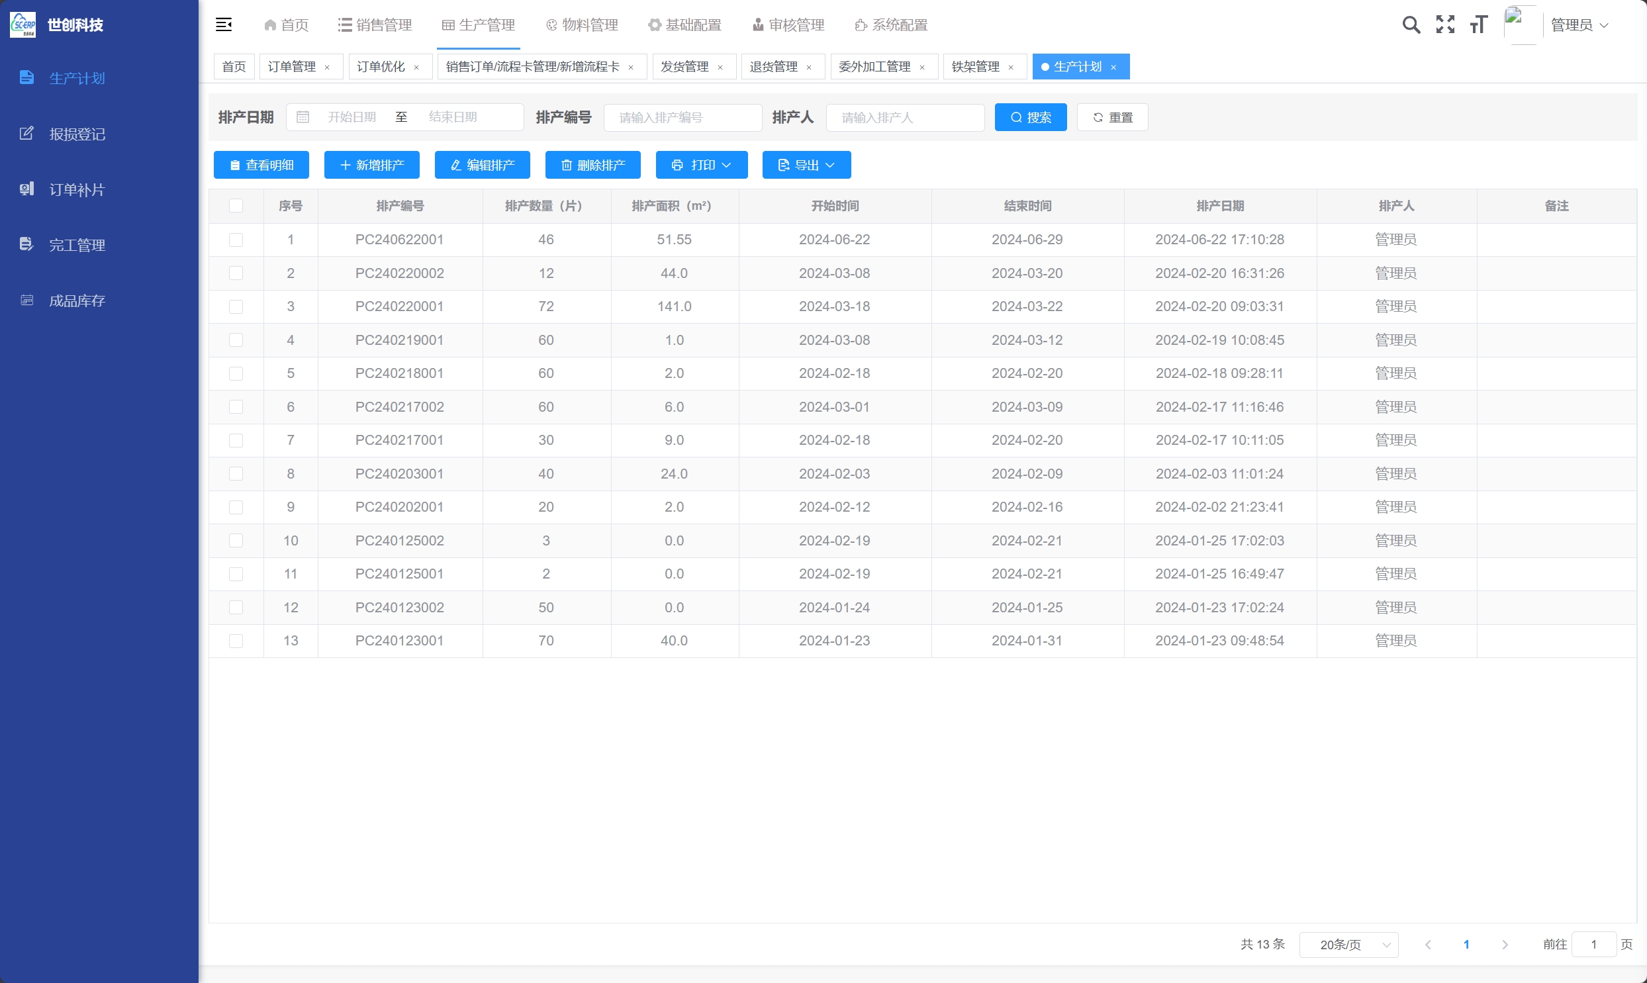Close the active 生产计划 tab
Screen dimensions: 1647x983
1114,67
